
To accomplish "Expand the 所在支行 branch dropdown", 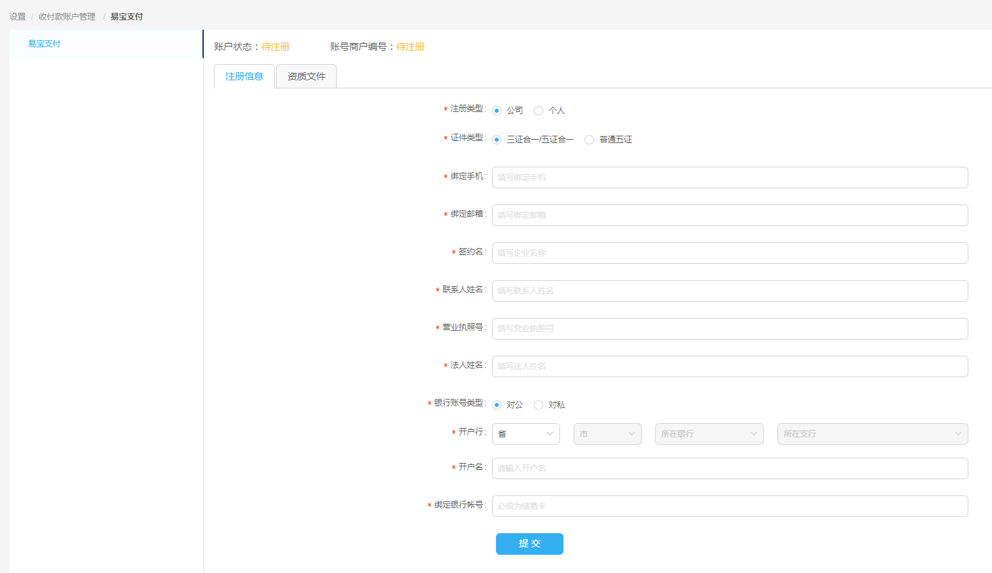I will [x=872, y=434].
